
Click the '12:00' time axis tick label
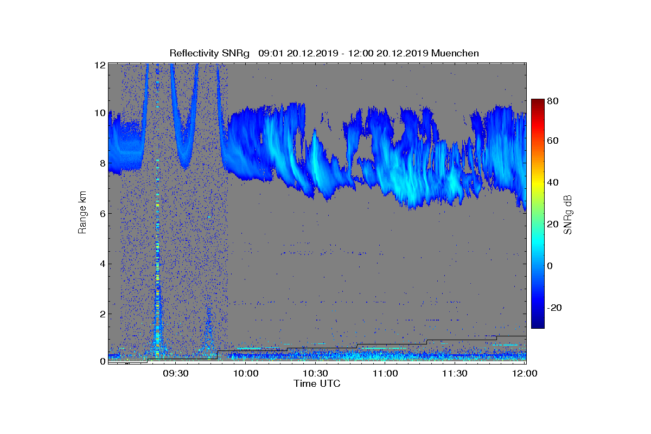525,373
